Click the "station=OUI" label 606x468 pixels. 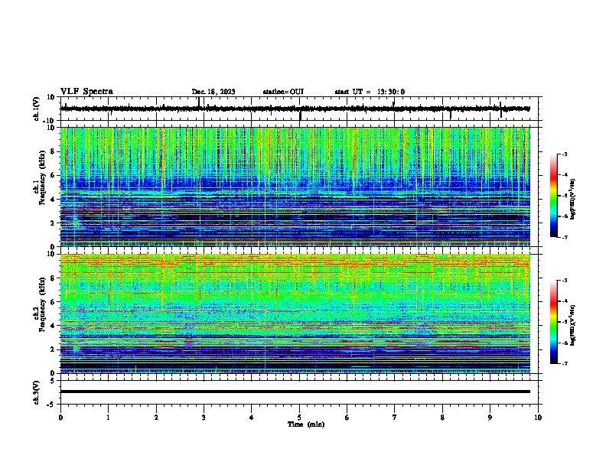coord(283,92)
